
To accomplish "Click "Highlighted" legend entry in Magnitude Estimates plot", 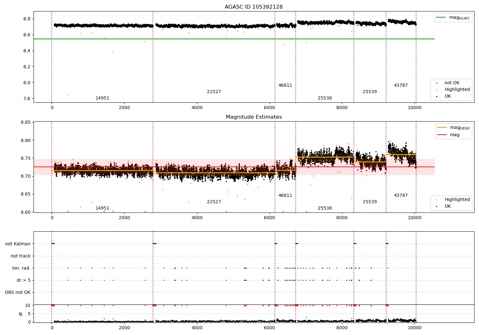I will coord(452,200).
